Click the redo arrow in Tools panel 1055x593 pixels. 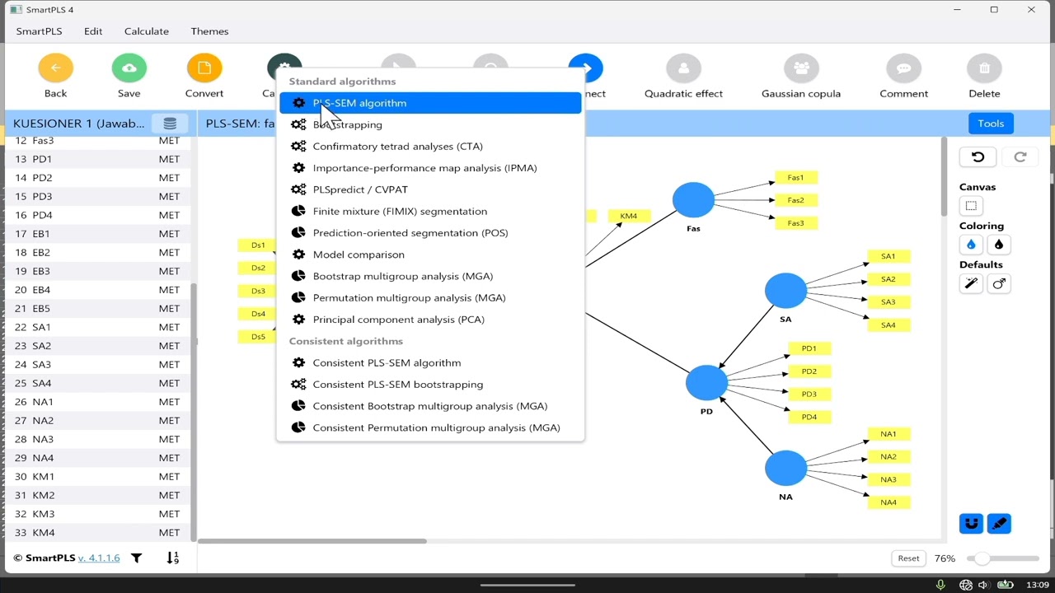(1020, 157)
